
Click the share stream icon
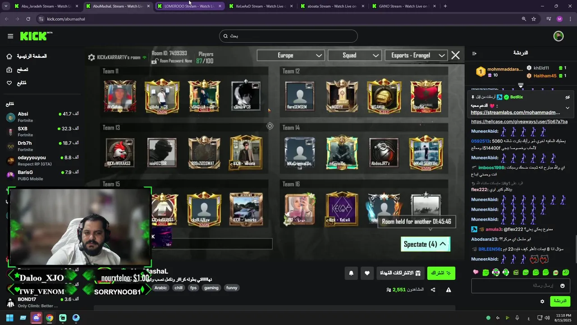point(433,290)
